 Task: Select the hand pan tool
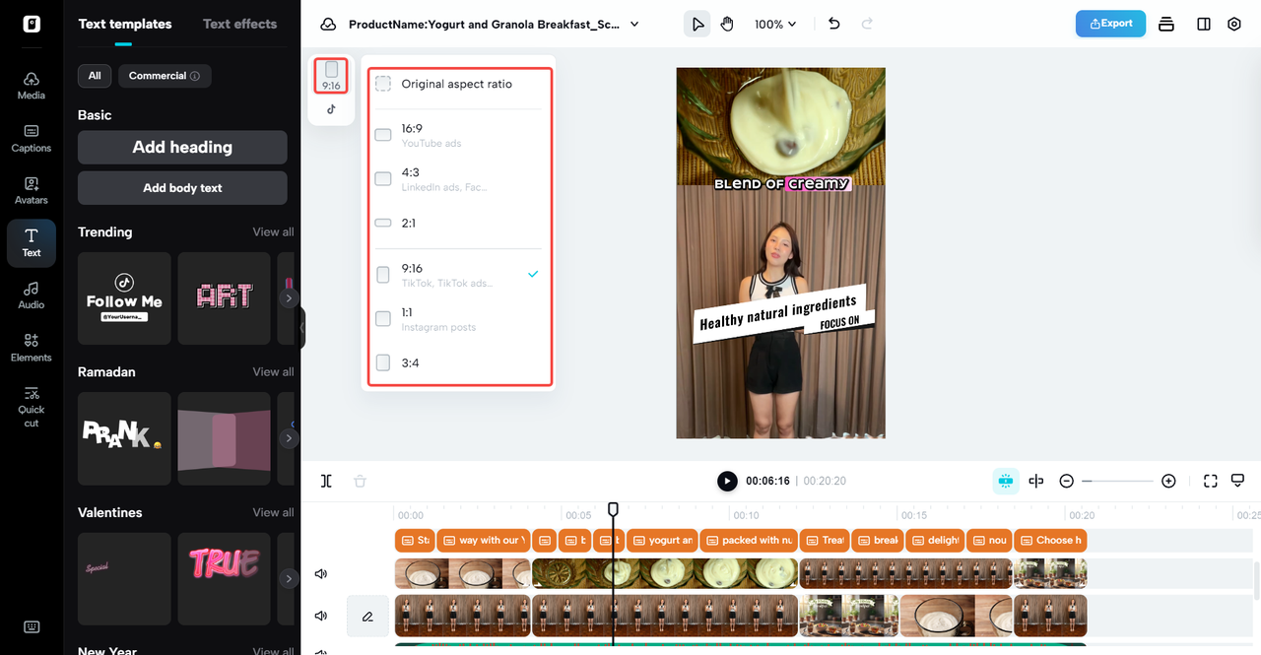pos(727,23)
